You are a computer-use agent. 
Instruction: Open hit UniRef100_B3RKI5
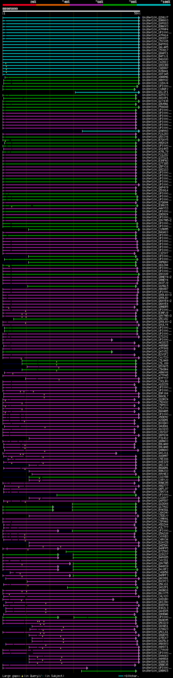155,206
